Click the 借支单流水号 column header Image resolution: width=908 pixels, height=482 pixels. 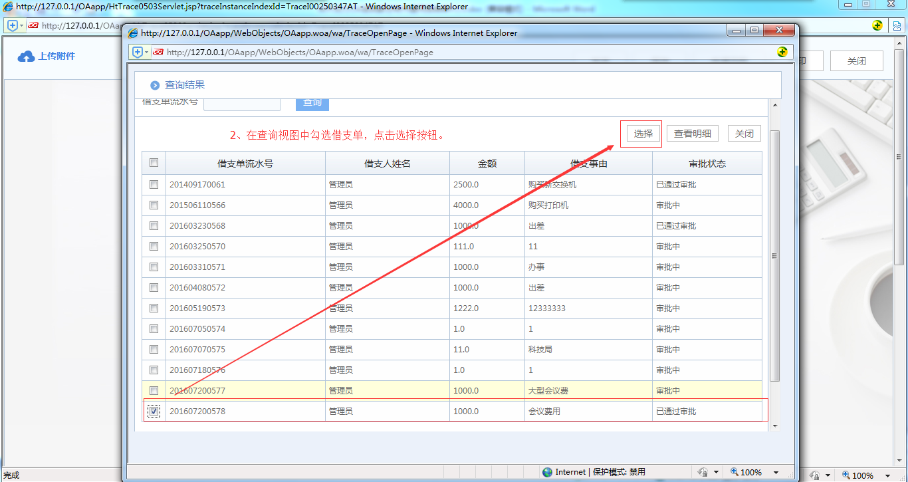[x=245, y=163]
